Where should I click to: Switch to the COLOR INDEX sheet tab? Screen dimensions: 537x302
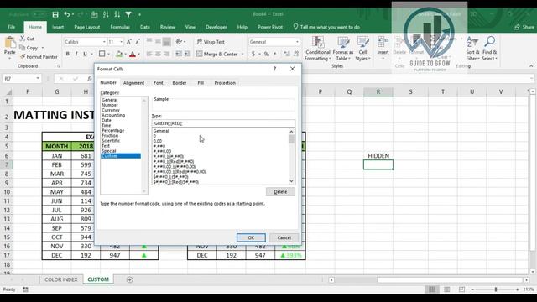coord(61,279)
